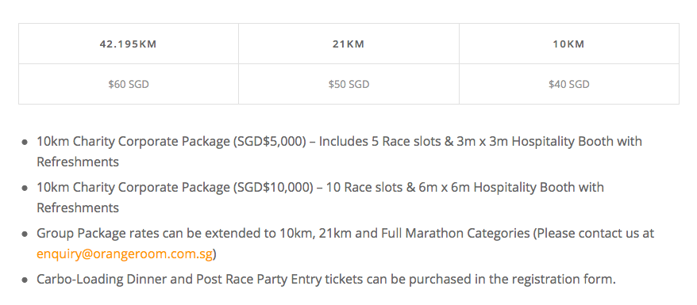Click bullet dot before Carbo-Loading Dinner item

25,280
